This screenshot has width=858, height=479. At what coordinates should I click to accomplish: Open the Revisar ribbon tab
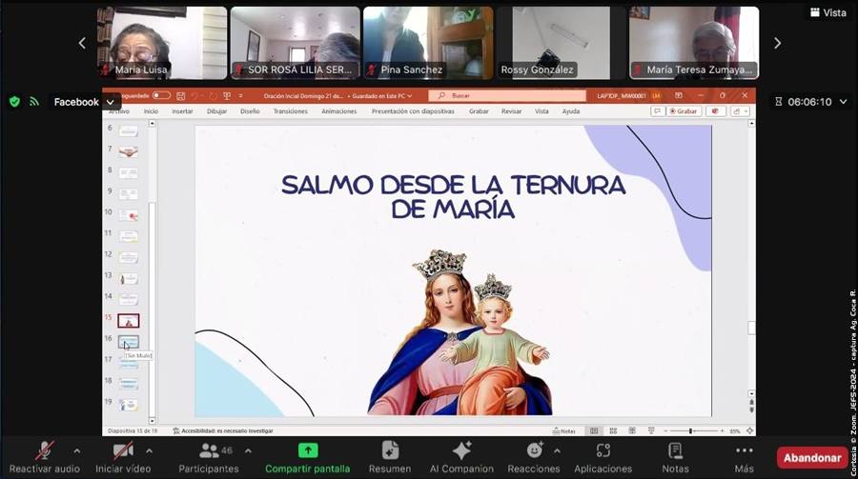coord(512,111)
